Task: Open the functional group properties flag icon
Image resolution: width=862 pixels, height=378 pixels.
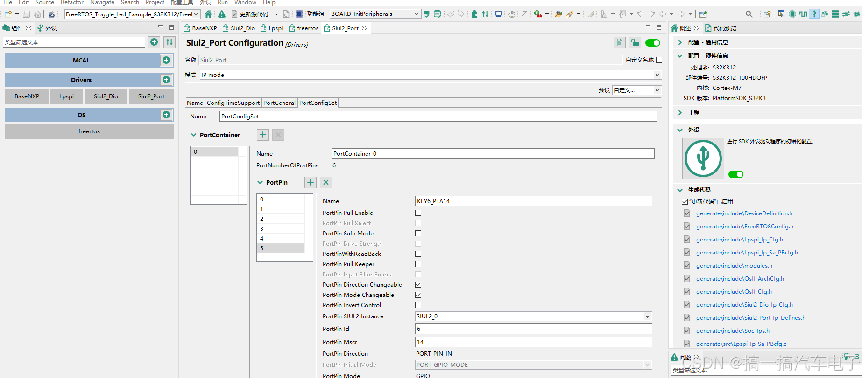Action: point(426,14)
